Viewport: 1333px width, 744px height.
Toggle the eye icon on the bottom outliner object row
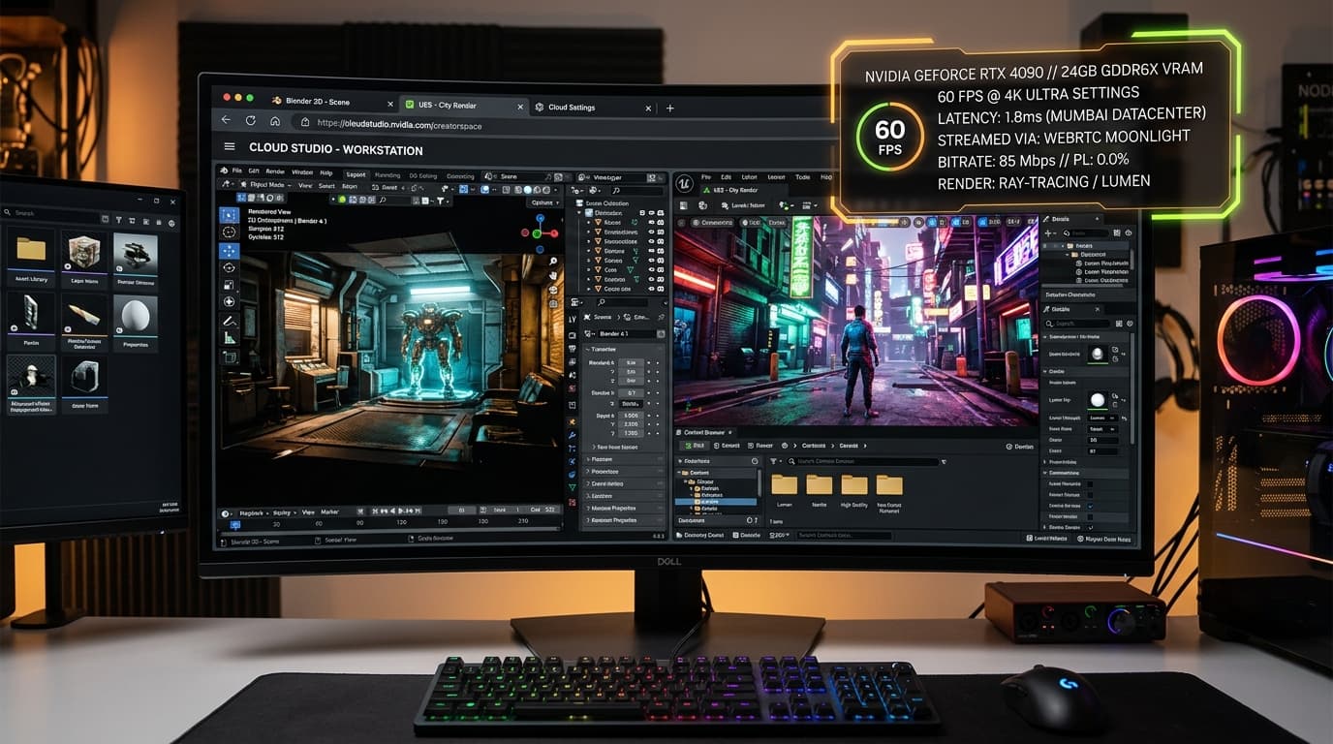(x=652, y=289)
